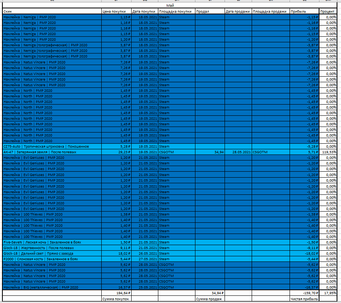Select the 'Дата покупки' header cell
This screenshot has width=341, height=303.
coord(145,11)
